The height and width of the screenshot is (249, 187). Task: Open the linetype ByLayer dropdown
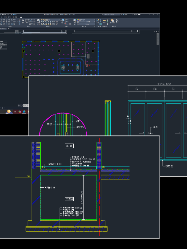tap(87, 24)
